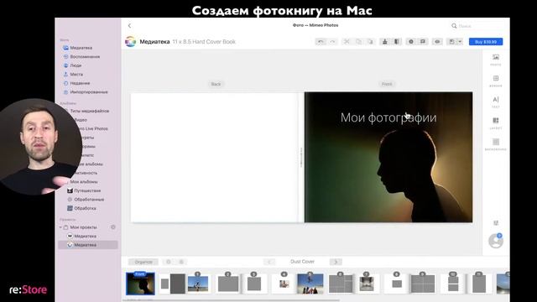Open the dropdown arrow beside the save icon

[460, 42]
